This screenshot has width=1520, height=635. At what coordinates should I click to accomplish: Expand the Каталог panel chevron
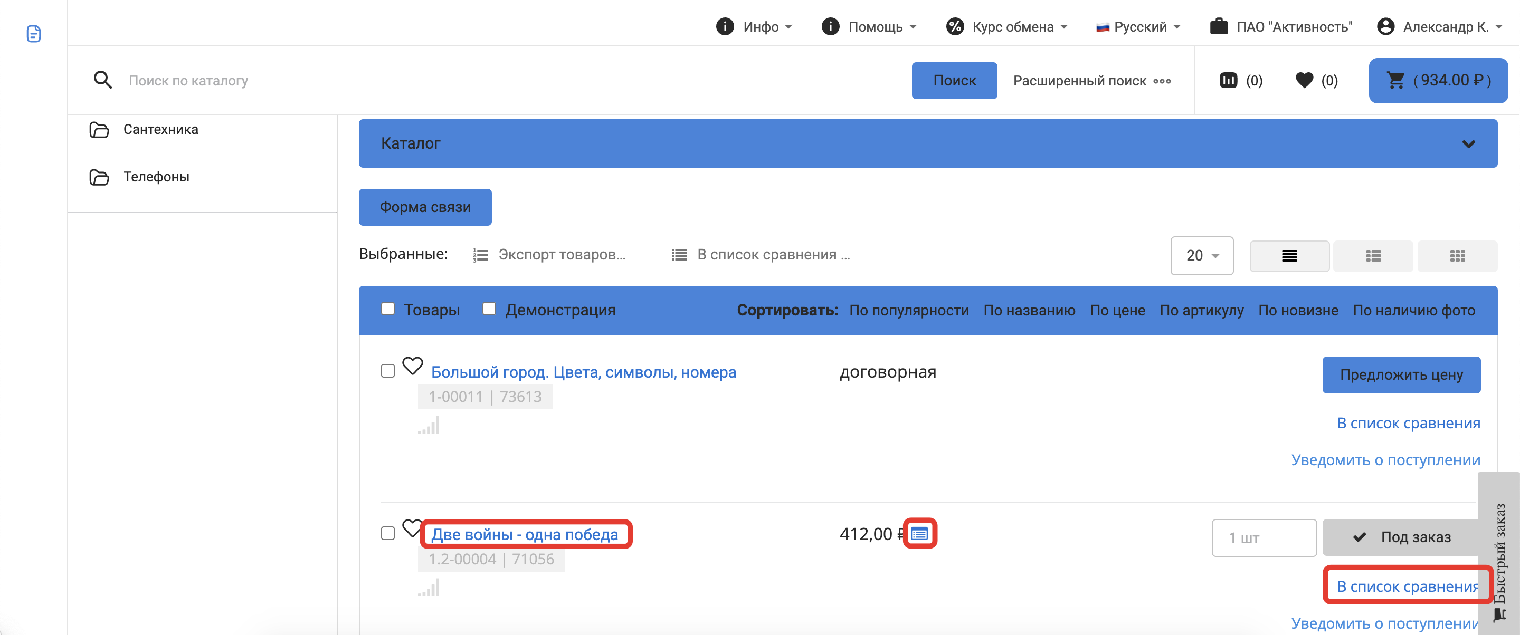point(1468,144)
